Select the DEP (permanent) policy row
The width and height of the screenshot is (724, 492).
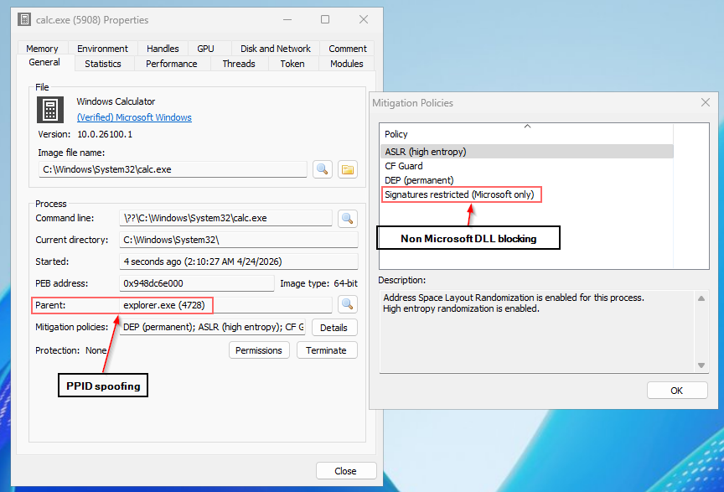527,180
